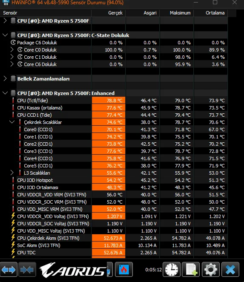Click clock icon of Core C0 Doluluk

click(20, 50)
